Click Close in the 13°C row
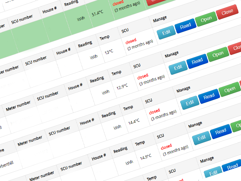 [x=227, y=12]
